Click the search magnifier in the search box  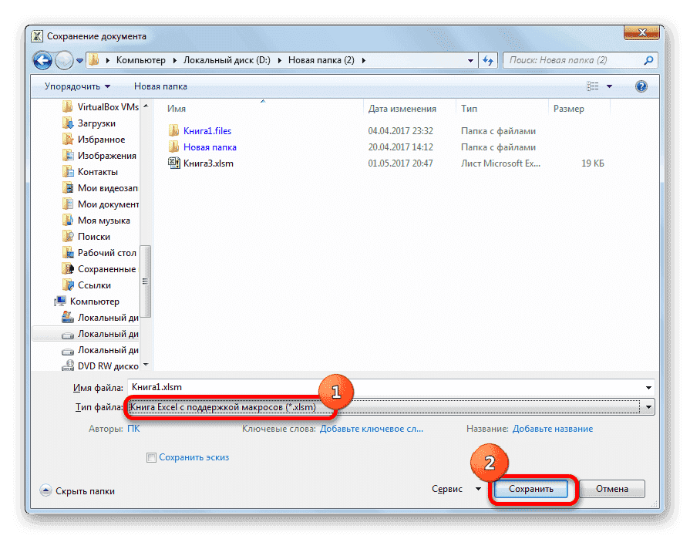coord(648,59)
